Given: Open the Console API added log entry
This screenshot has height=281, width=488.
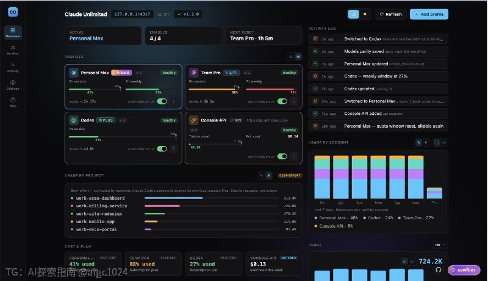Looking at the screenshot, I should (378, 114).
